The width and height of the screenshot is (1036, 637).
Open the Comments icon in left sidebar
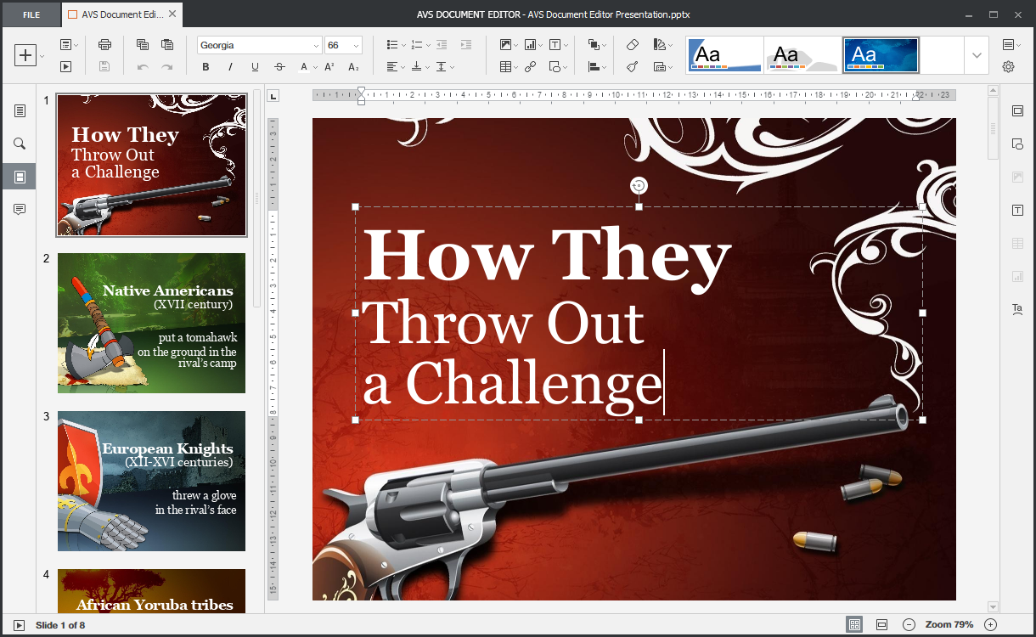coord(20,210)
